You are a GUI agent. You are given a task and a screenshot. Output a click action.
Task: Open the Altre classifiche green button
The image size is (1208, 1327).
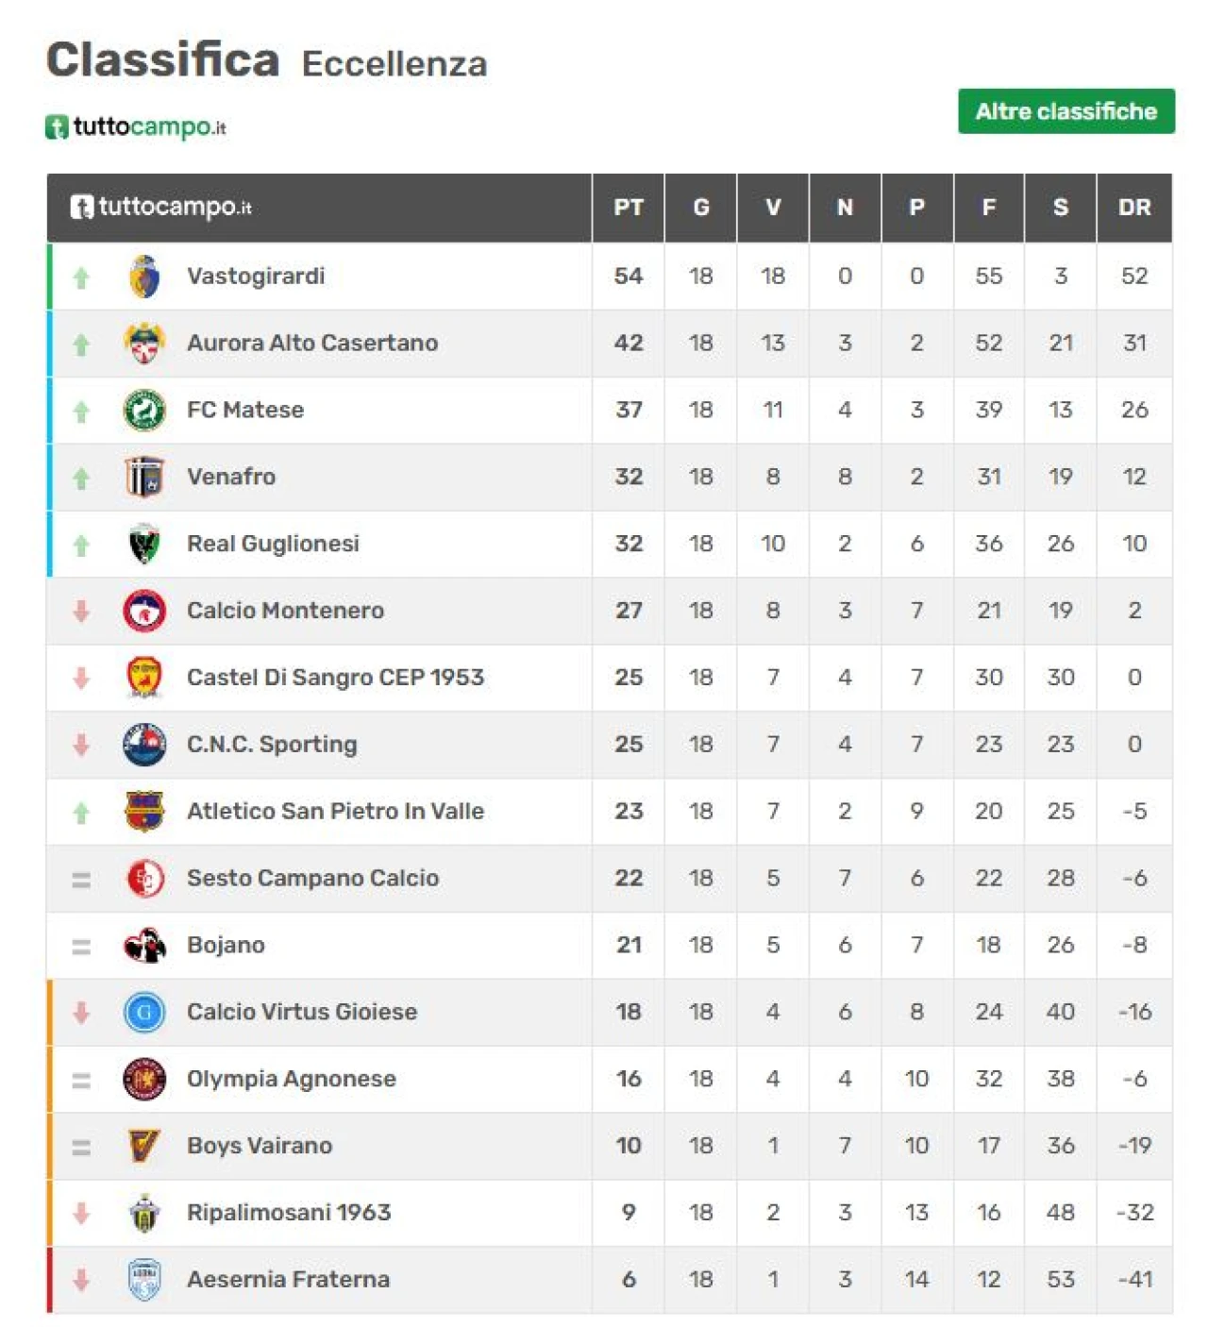1066,111
